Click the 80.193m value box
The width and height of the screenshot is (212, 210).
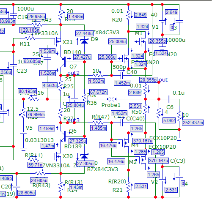(28, 91)
